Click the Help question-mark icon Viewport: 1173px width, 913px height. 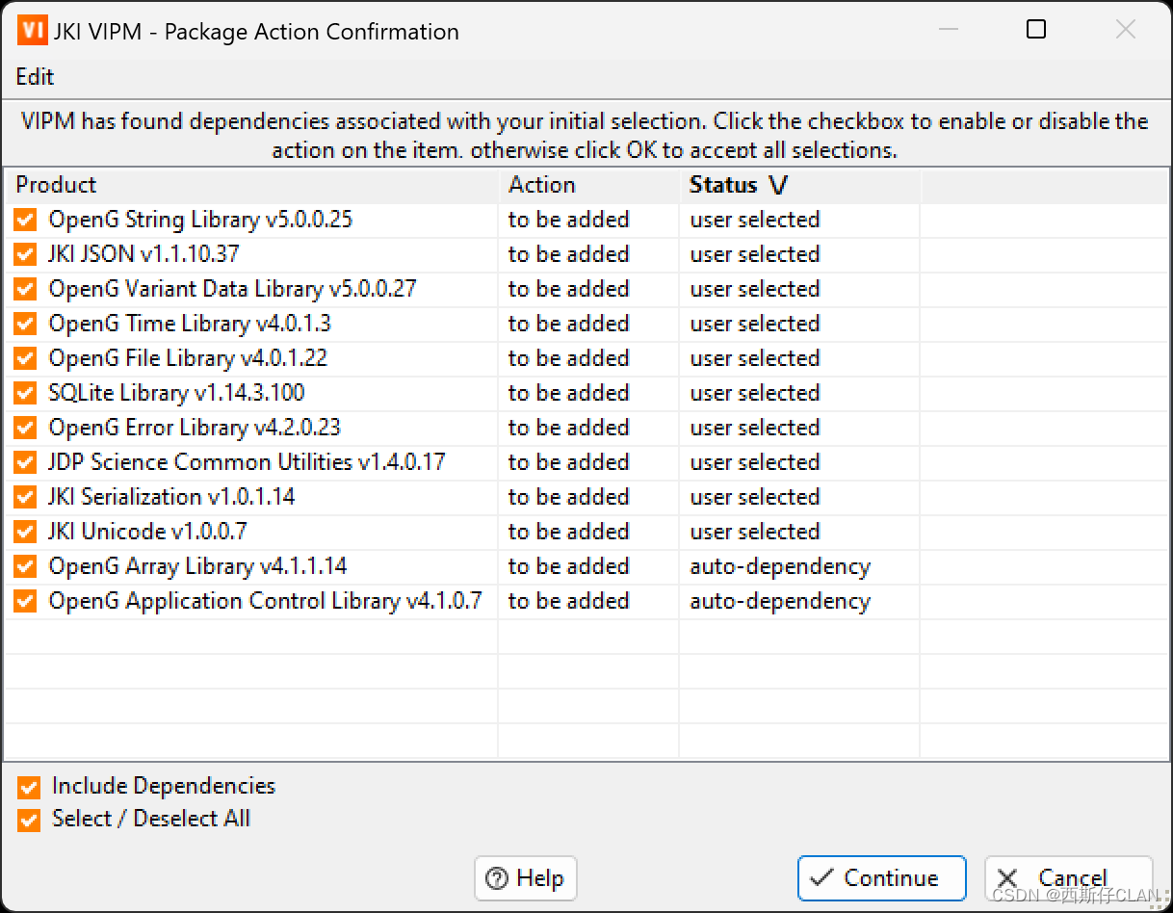coord(498,878)
